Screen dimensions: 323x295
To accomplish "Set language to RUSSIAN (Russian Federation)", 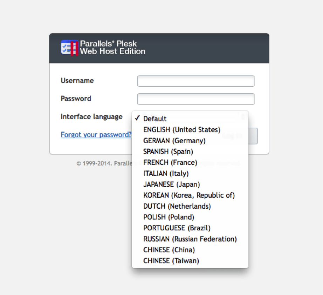I will 190,239.
